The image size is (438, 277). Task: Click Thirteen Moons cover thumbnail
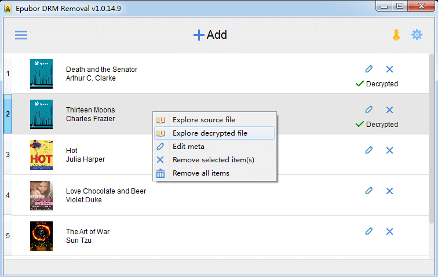coord(41,114)
